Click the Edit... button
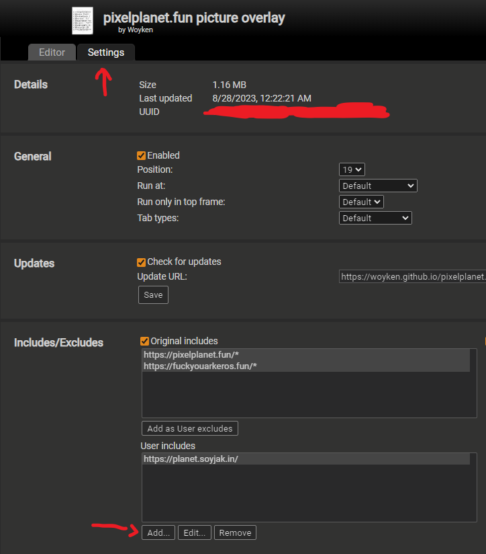This screenshot has width=486, height=554. (194, 532)
